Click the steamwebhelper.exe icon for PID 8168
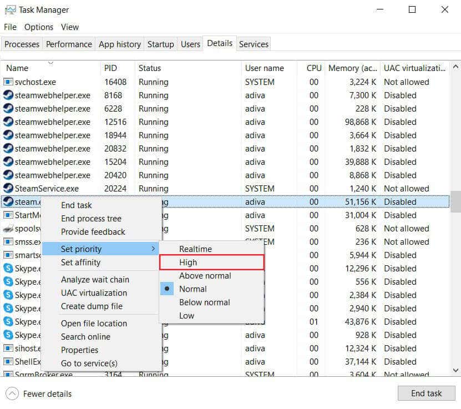The width and height of the screenshot is (461, 409). (8, 95)
